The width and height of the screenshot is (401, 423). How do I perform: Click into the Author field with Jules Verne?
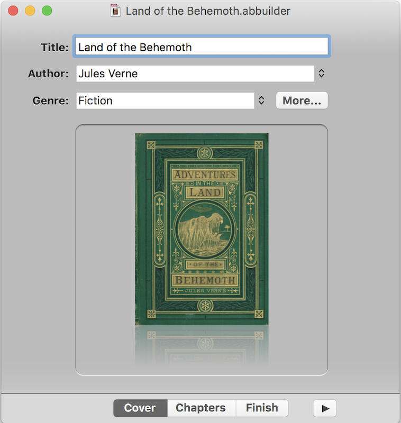195,74
